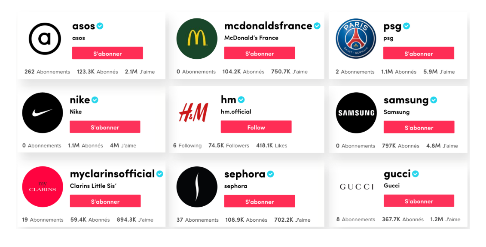Click the asos profile logo
This screenshot has width=486, height=247.
45,39
